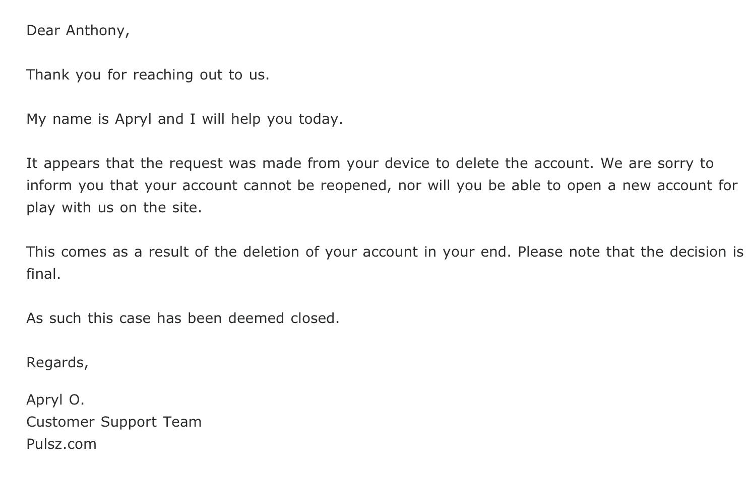The width and height of the screenshot is (748, 478).
Task: Click the "Customer Support Team" signature line
Action: click(113, 422)
